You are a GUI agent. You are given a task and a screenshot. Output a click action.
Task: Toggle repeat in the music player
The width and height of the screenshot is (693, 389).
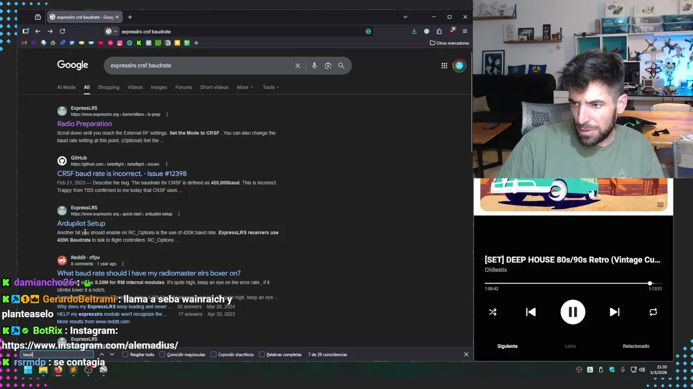653,312
